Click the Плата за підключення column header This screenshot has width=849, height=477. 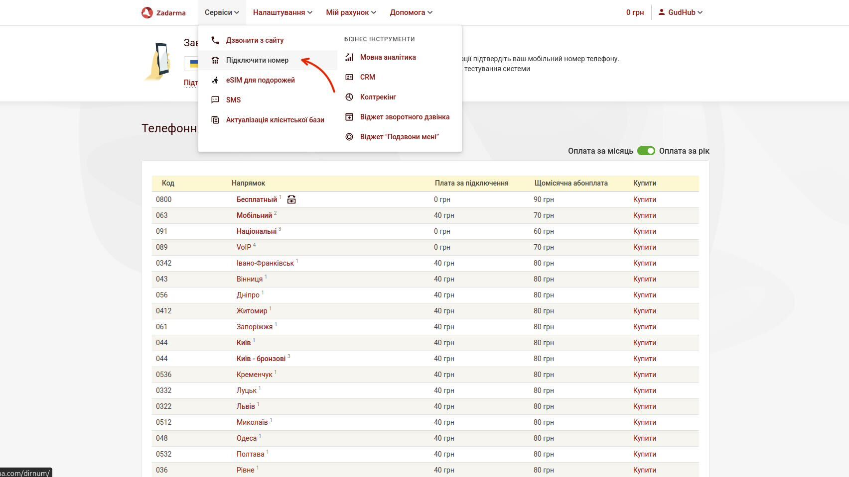point(471,183)
